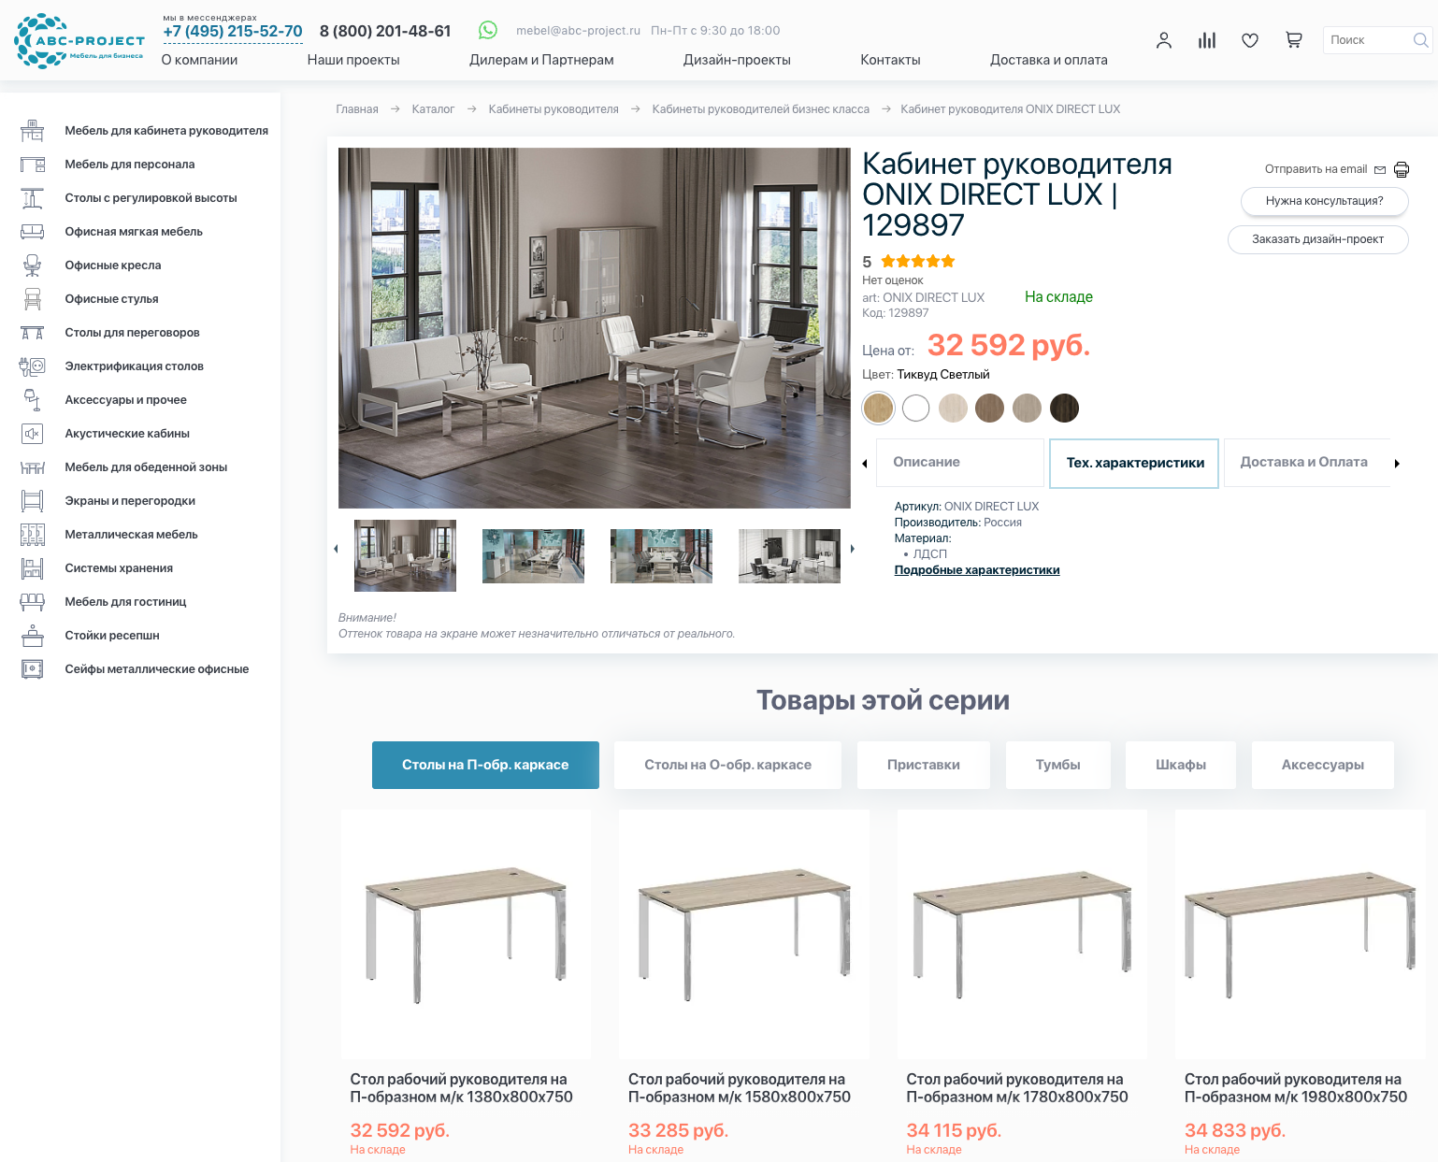This screenshot has height=1162, width=1438.
Task: Click the printer icon
Action: (x=1401, y=169)
